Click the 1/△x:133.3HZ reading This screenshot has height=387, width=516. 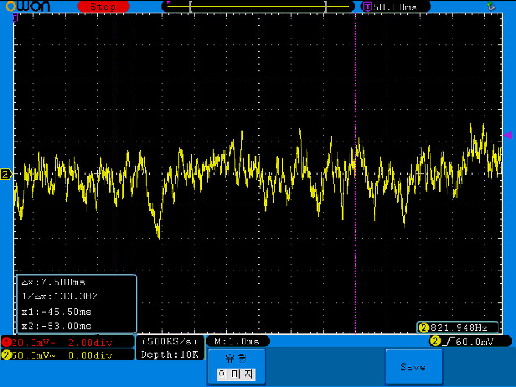(x=60, y=296)
